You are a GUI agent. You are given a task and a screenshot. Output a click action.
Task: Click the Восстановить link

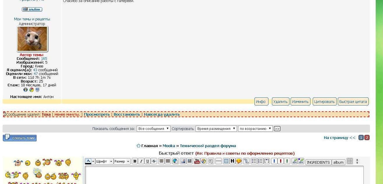click(x=127, y=115)
